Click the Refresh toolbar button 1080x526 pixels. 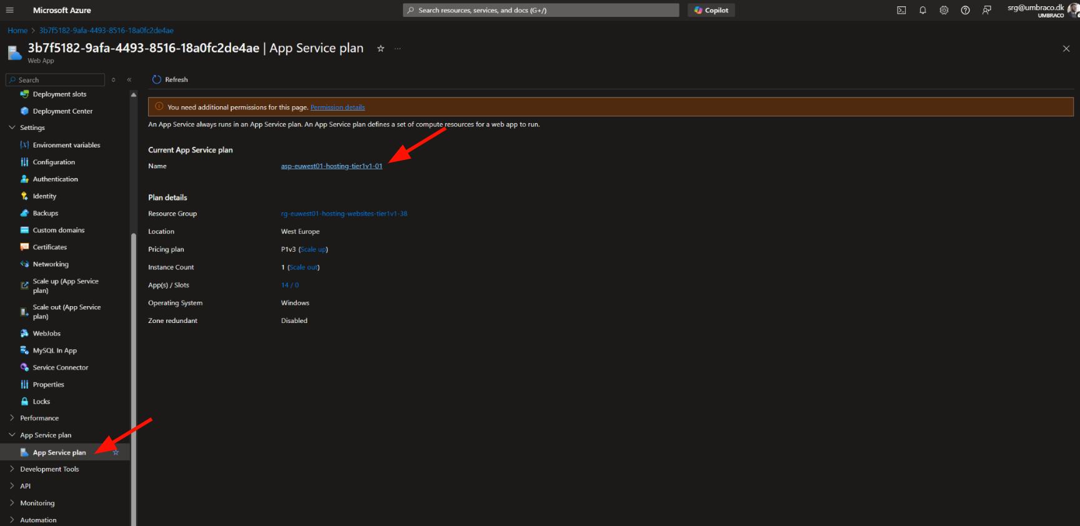tap(170, 79)
